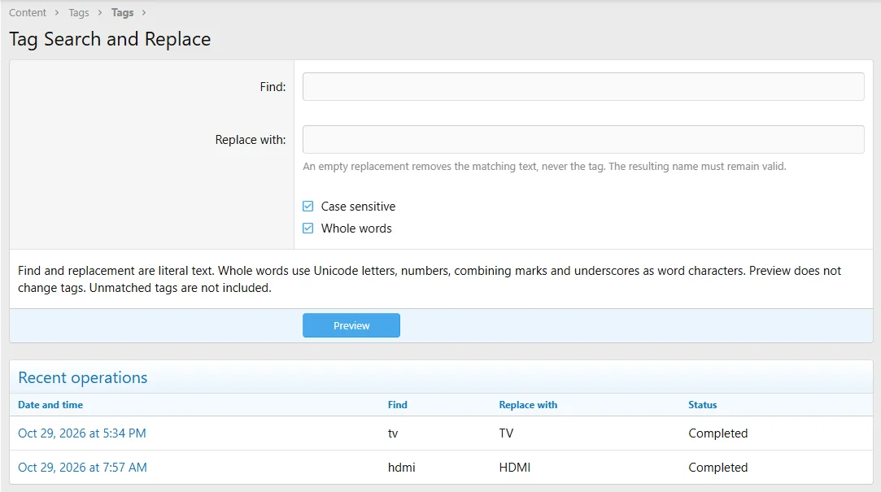
Task: Click the Recent operations heading
Action: click(83, 377)
